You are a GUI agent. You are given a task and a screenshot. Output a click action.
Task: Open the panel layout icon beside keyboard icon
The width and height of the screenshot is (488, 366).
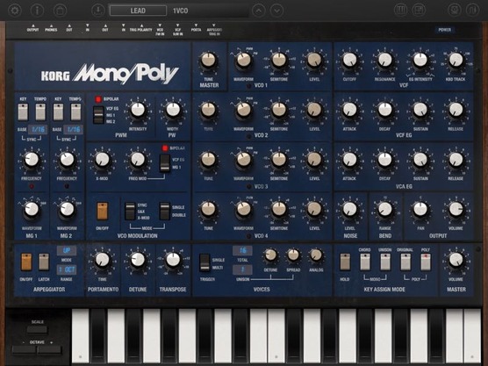(419, 11)
